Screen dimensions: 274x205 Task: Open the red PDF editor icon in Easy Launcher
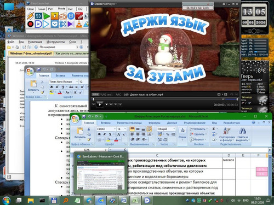click(x=79, y=16)
